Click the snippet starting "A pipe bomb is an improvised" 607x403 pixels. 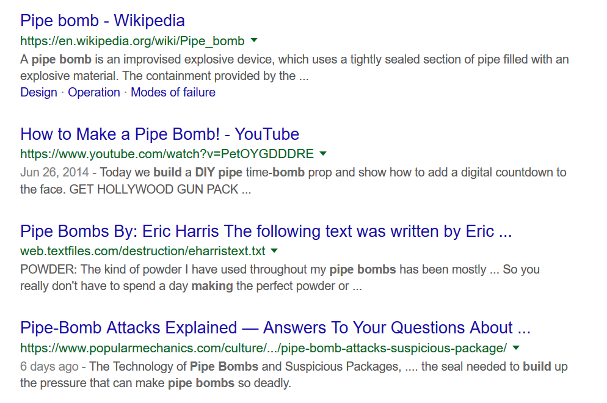[294, 67]
